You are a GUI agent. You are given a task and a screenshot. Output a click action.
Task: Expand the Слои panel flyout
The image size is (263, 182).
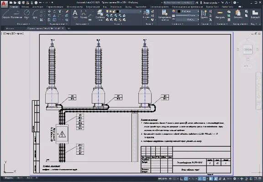[118, 24]
